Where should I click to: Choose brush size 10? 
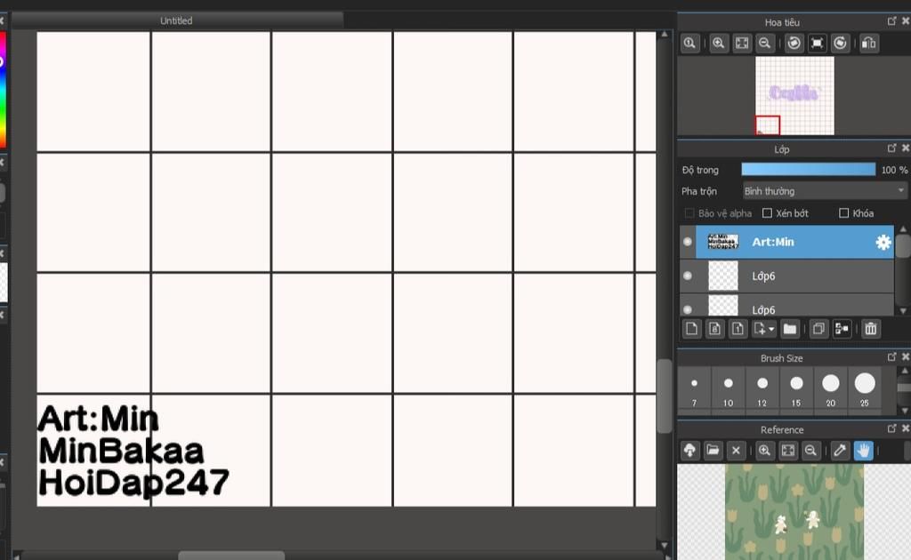(729, 390)
